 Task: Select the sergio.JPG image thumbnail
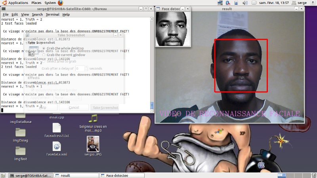(93, 144)
